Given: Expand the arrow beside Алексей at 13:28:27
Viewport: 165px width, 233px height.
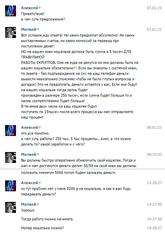Looking at the screenshot, I should (40, 183).
